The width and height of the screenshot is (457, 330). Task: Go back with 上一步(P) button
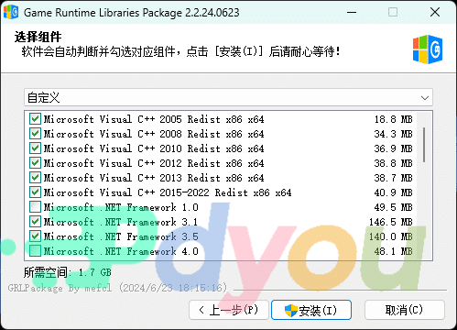[x=229, y=310]
